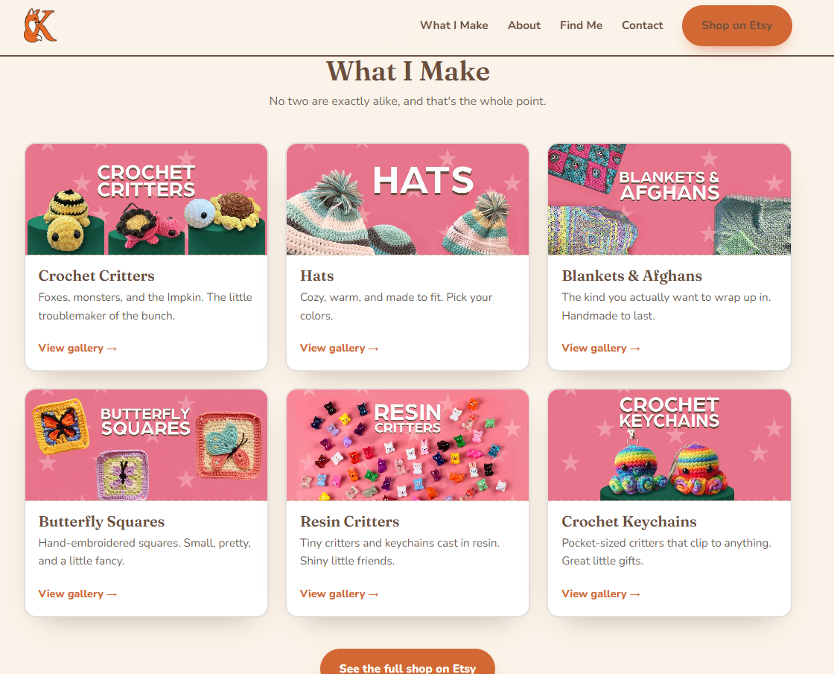Open the What I Make nav item
The width and height of the screenshot is (834, 674).
pos(453,25)
